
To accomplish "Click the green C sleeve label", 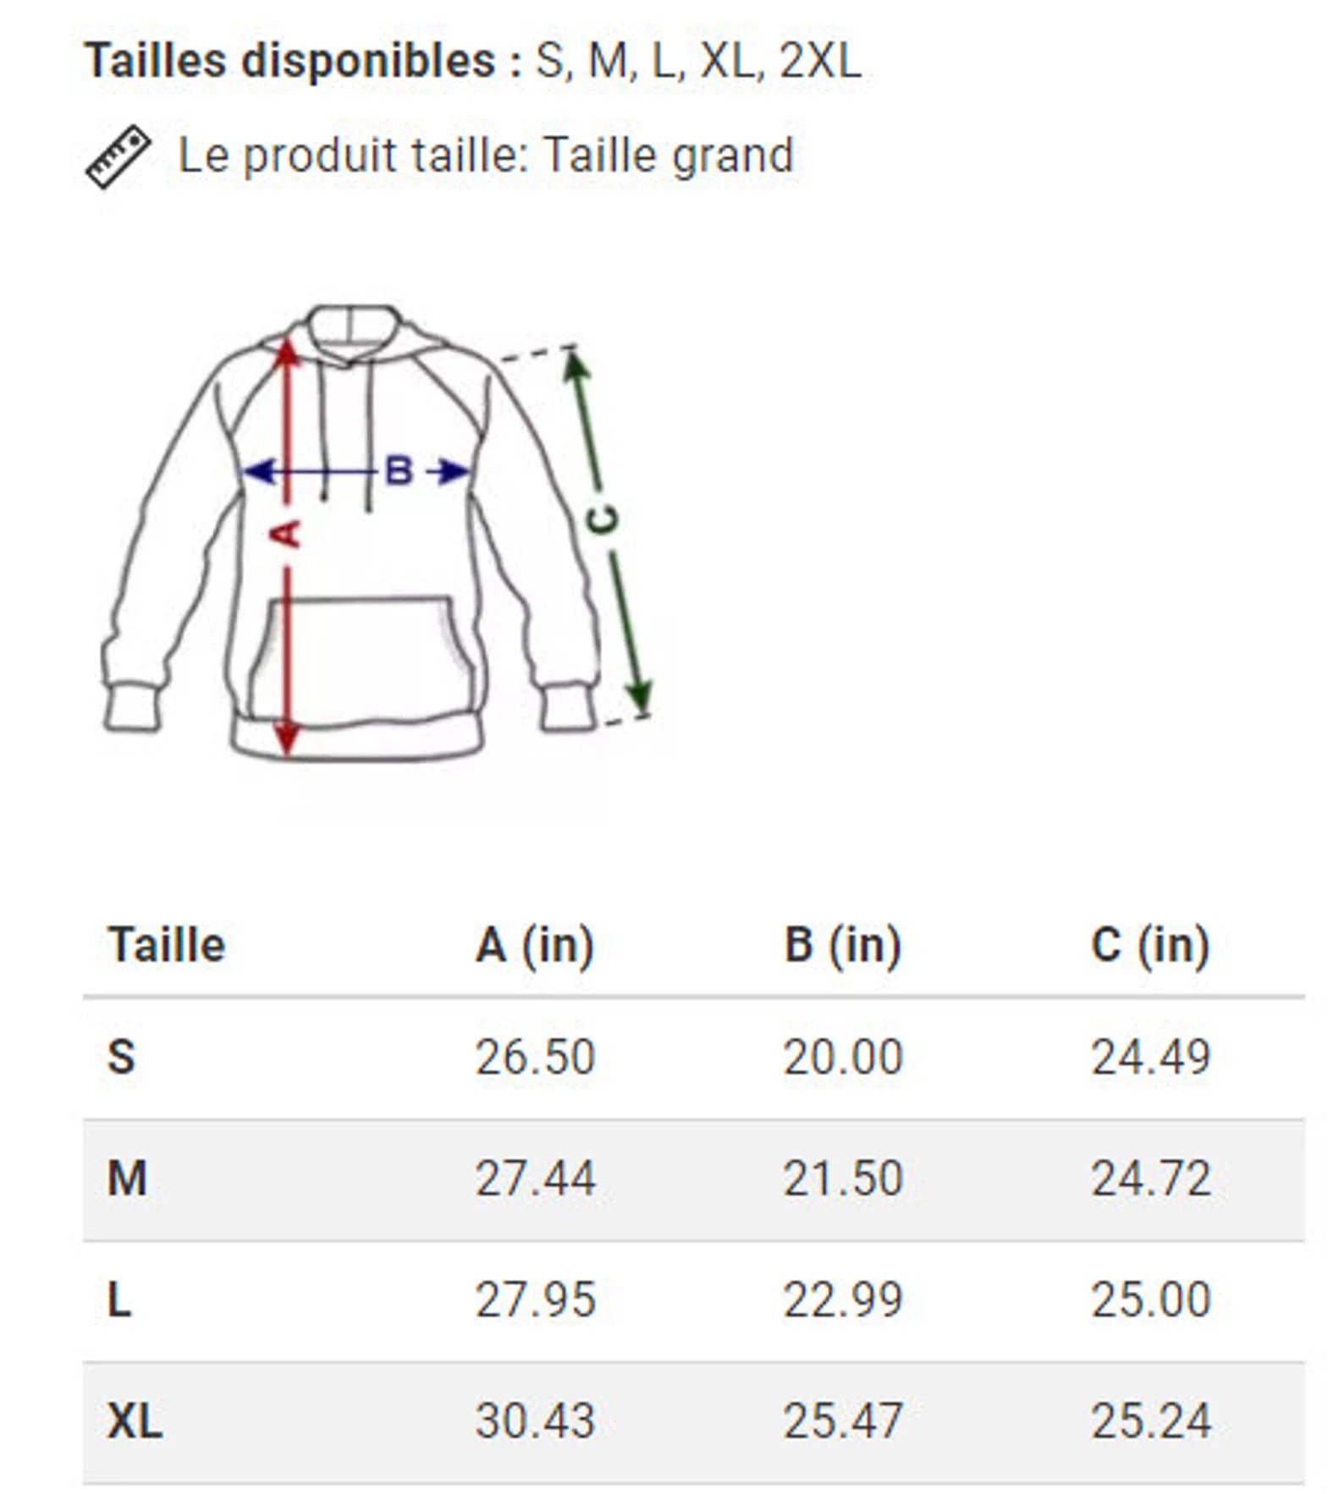I will (x=603, y=519).
